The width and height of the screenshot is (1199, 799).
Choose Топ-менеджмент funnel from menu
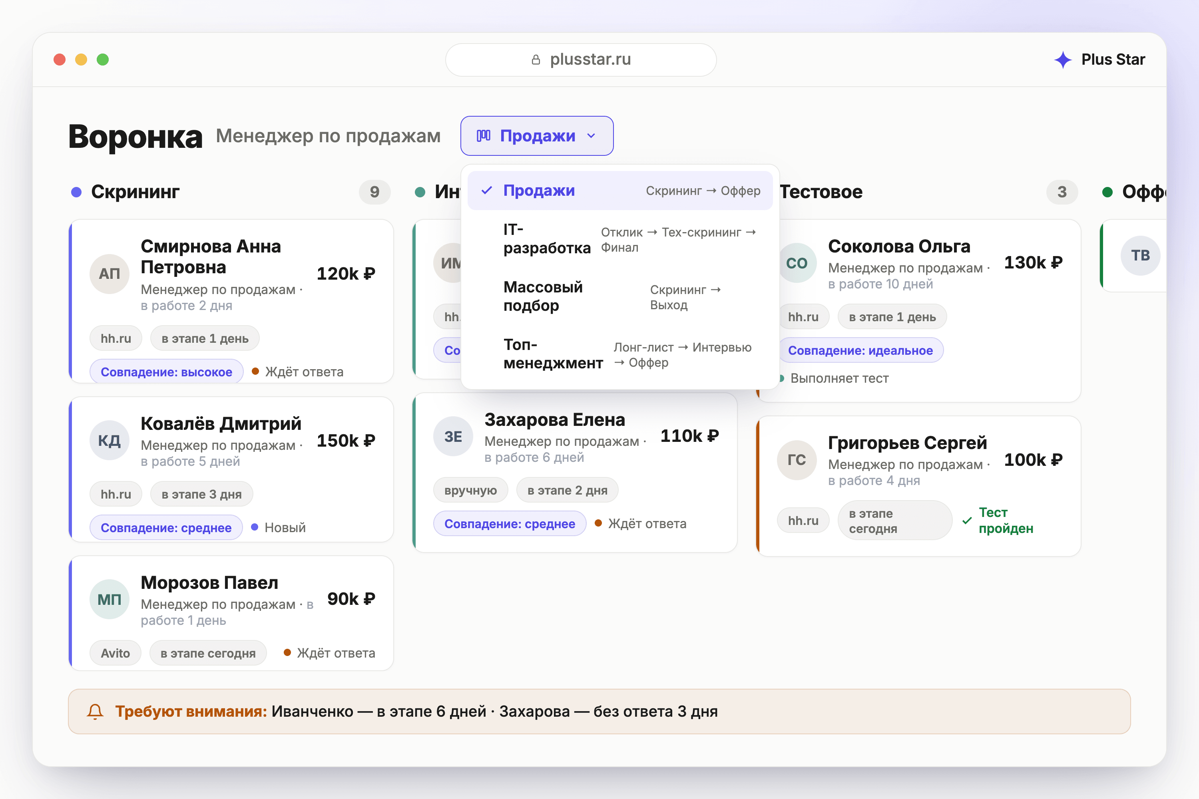pyautogui.click(x=620, y=354)
